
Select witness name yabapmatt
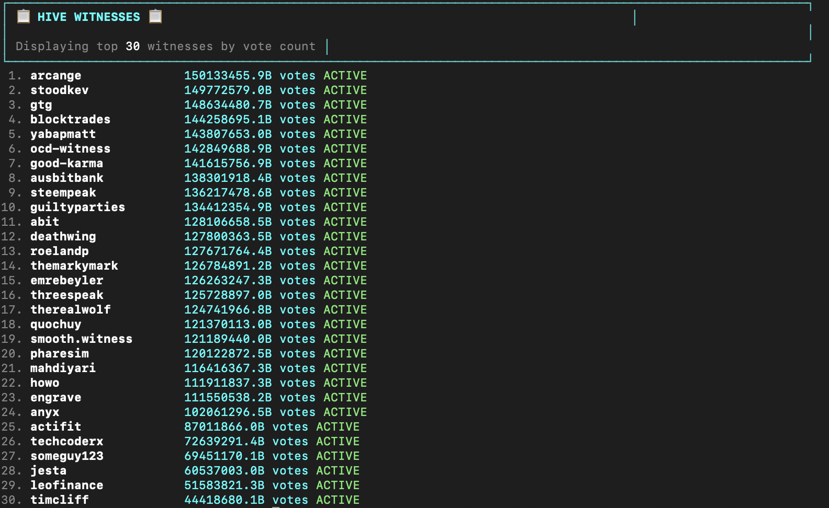click(63, 134)
